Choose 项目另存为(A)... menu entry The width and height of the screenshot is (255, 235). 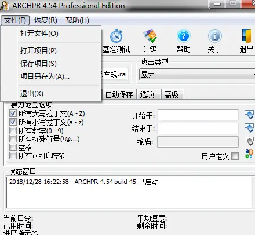click(x=59, y=76)
